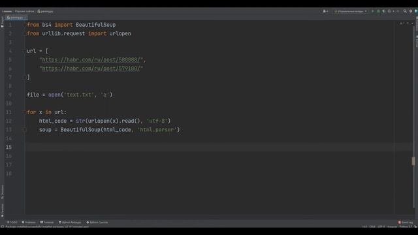418x235 pixels.
Task: Open the Event Log
Action: (405, 222)
